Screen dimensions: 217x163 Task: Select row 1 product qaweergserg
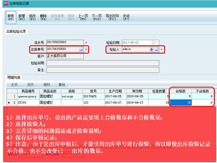point(28,97)
